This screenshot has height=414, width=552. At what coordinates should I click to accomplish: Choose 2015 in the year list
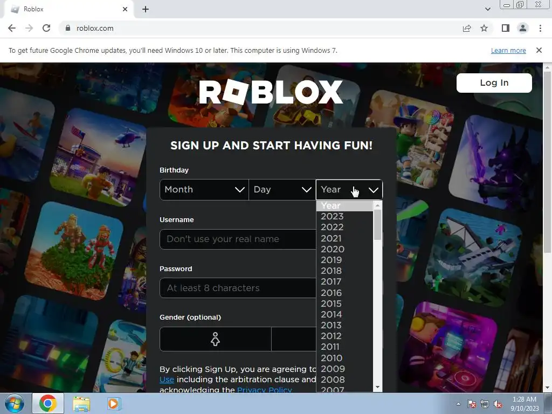tap(344, 303)
